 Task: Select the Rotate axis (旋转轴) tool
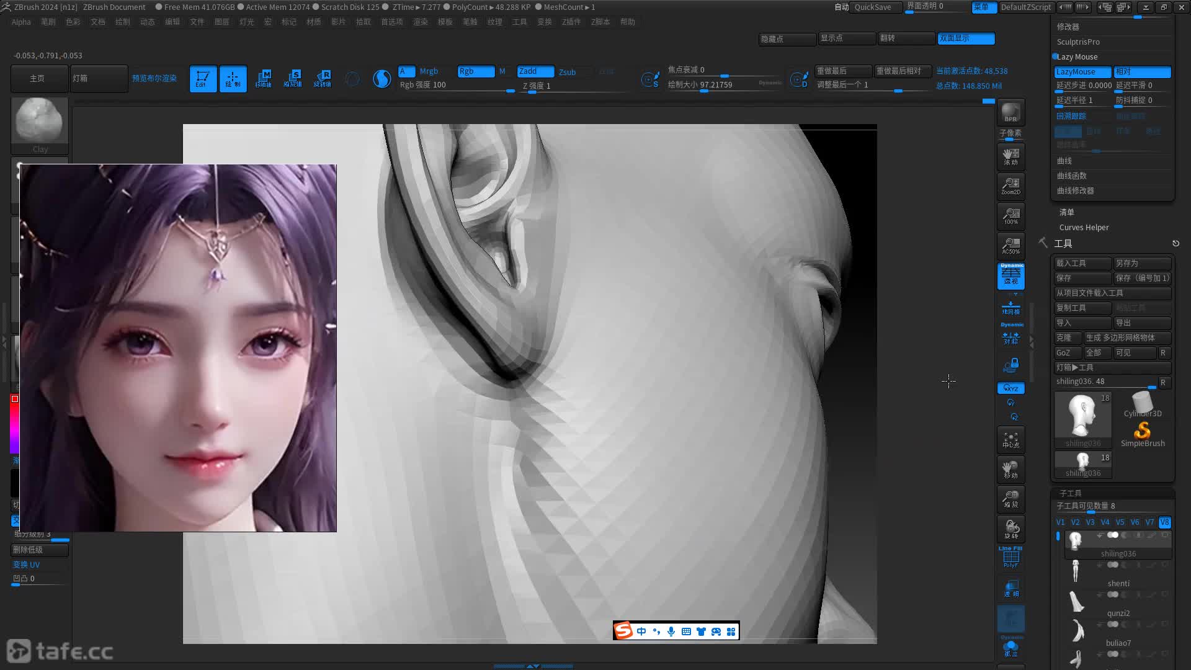pos(323,79)
